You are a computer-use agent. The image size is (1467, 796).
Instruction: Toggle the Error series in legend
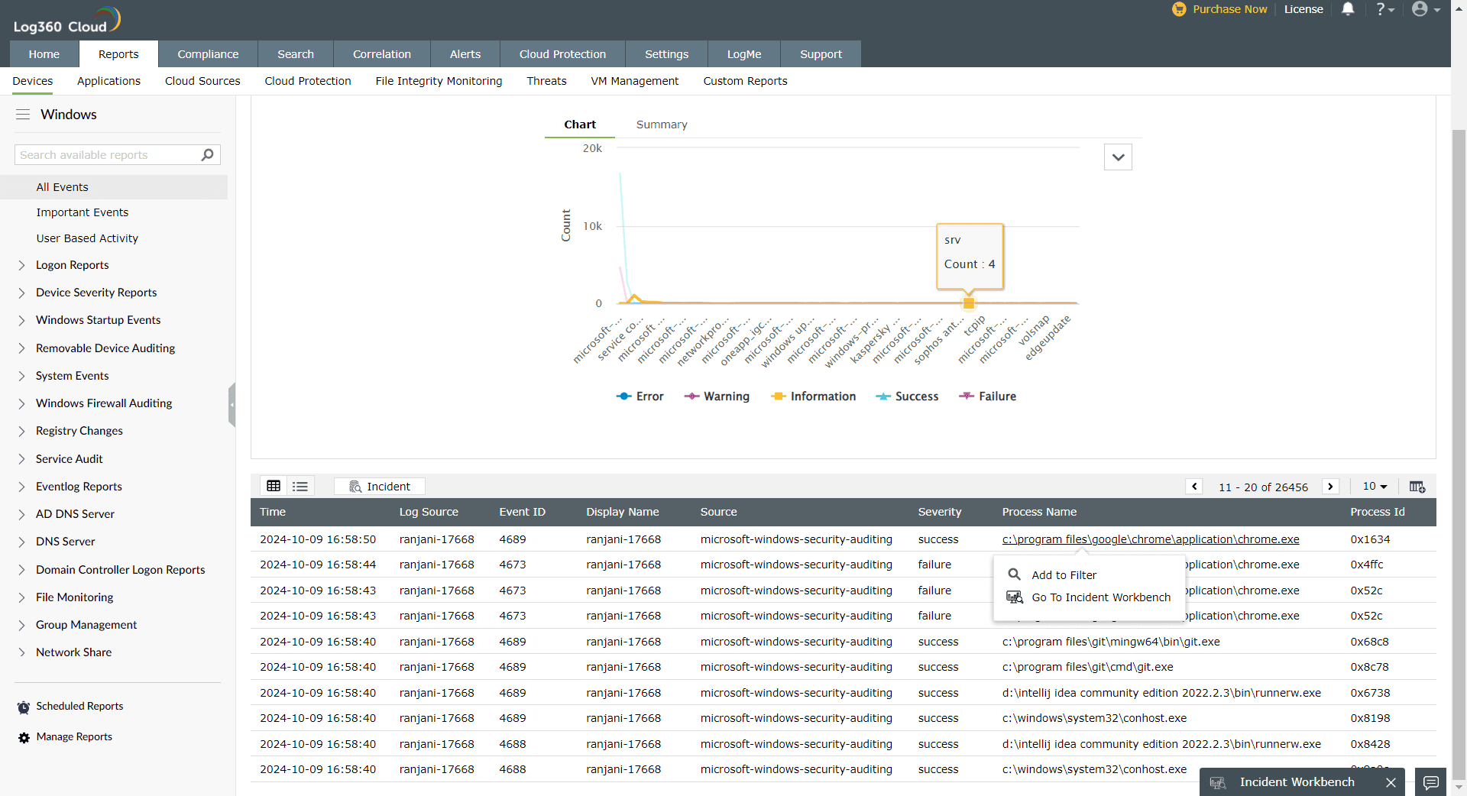(640, 396)
